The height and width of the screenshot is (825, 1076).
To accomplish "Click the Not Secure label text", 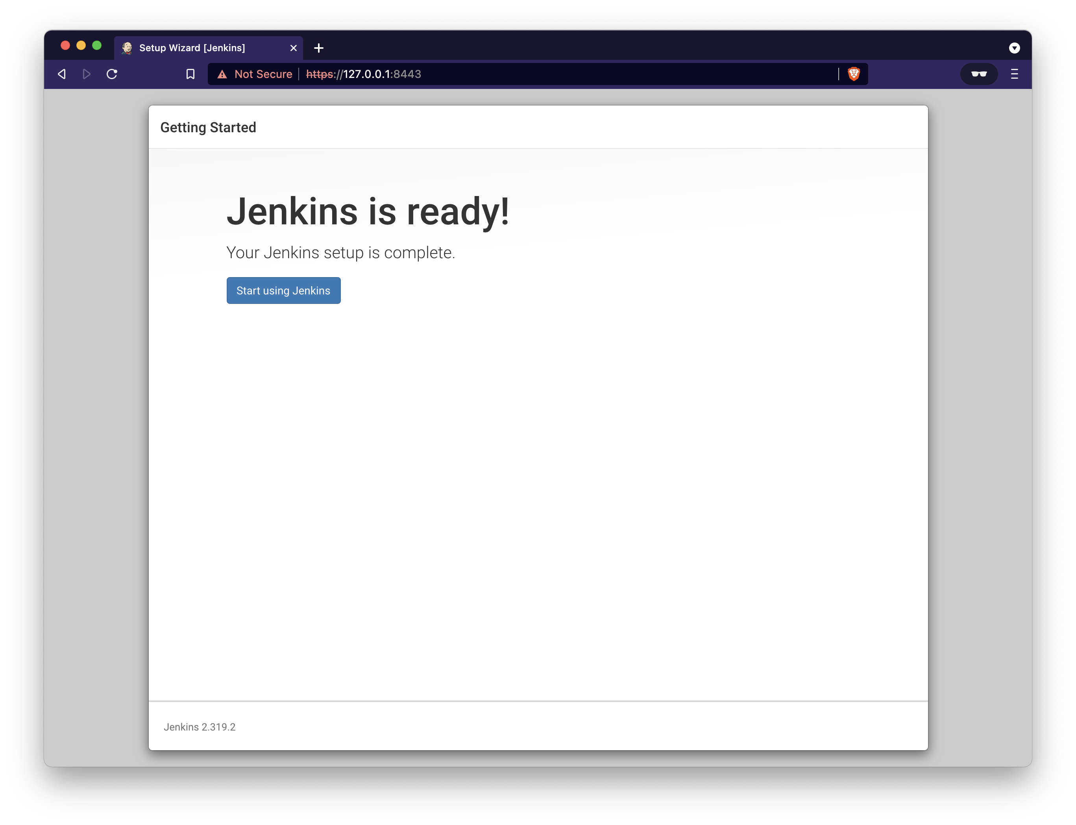I will [263, 74].
